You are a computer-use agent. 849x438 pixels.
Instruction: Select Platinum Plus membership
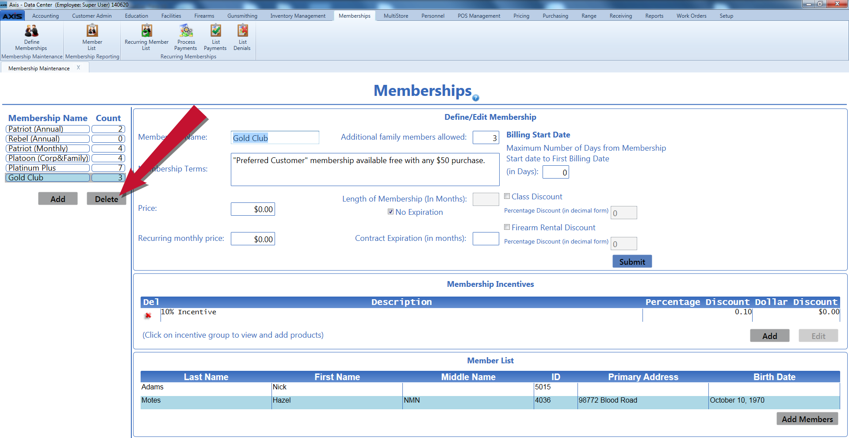click(48, 168)
